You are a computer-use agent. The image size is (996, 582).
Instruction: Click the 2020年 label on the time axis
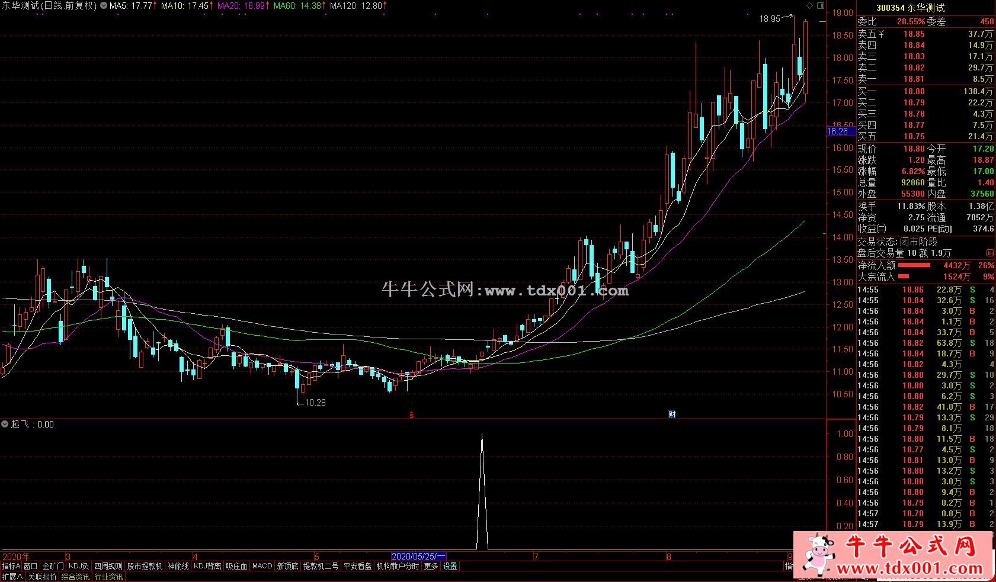coord(16,557)
